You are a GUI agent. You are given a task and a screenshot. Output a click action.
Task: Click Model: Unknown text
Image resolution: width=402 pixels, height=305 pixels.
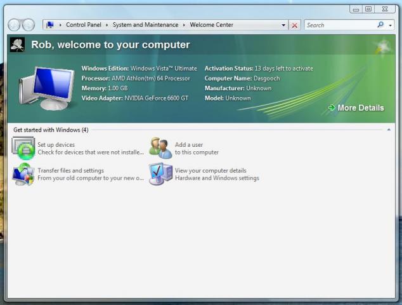point(228,98)
